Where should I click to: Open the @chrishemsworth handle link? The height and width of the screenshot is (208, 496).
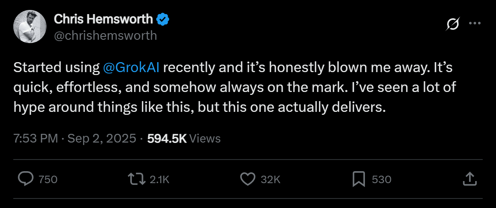(105, 35)
